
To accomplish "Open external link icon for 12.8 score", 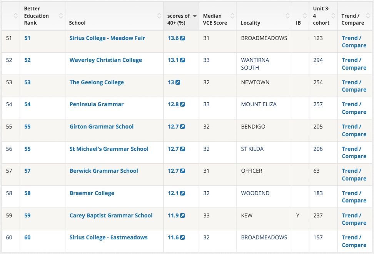I will click(182, 104).
